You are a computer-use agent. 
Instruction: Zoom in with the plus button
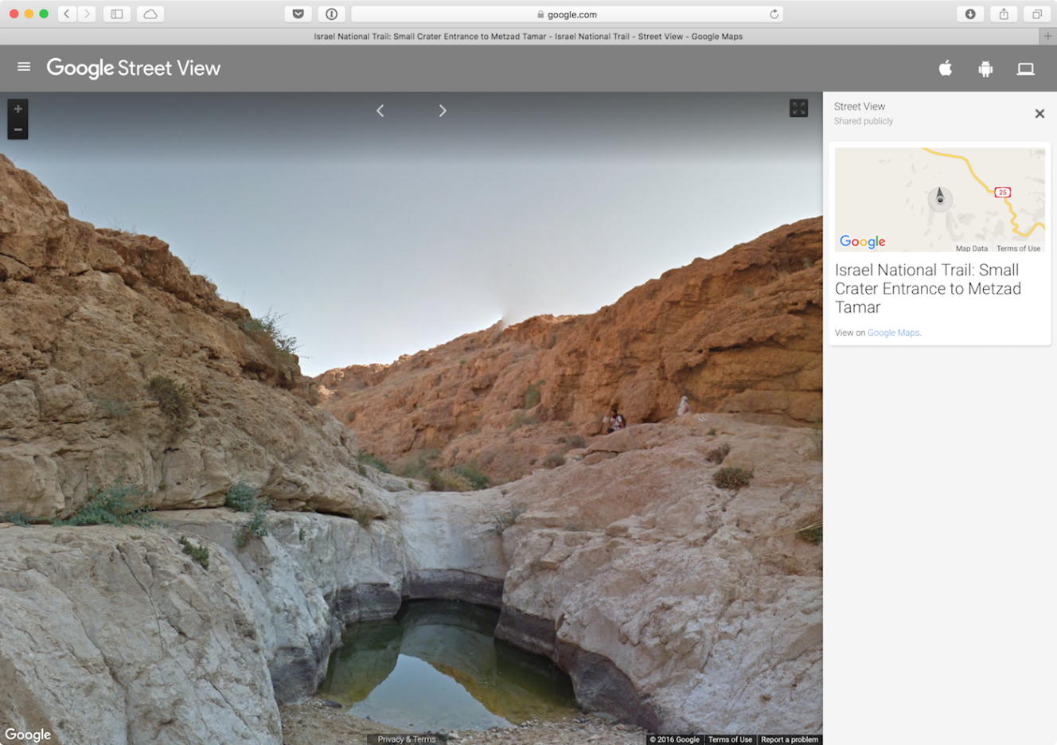tap(18, 109)
